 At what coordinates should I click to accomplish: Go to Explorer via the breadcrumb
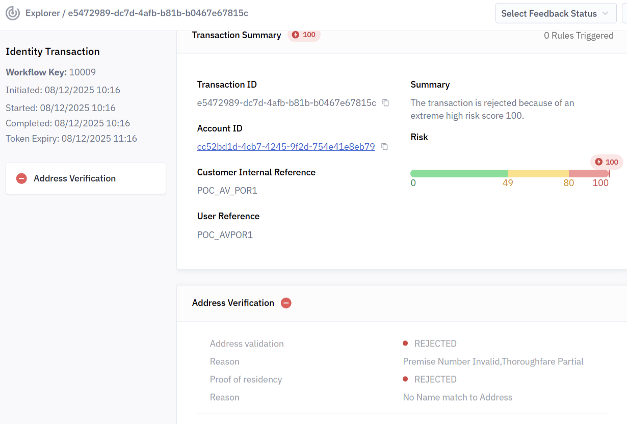point(42,13)
